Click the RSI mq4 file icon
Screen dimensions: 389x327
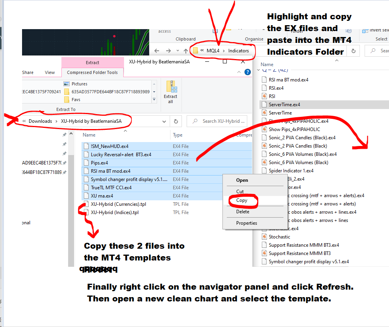pyautogui.click(x=265, y=96)
